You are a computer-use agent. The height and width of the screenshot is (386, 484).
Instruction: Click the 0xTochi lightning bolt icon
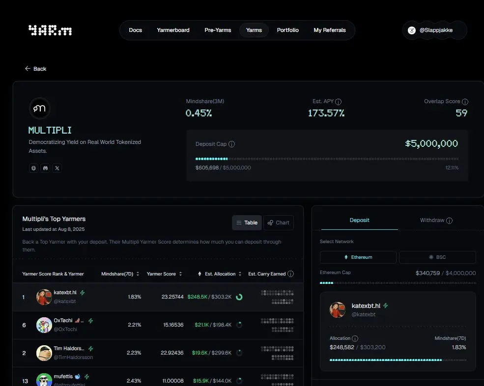[x=90, y=321]
